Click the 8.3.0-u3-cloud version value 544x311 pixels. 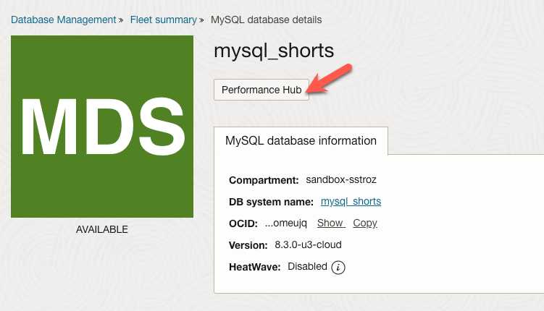[x=308, y=245]
